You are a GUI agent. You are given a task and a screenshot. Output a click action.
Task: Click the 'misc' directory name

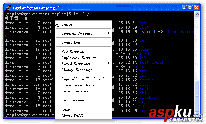139,67
